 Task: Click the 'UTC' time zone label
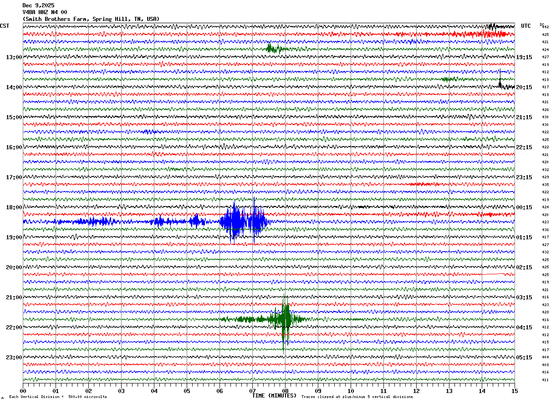[x=526, y=26]
